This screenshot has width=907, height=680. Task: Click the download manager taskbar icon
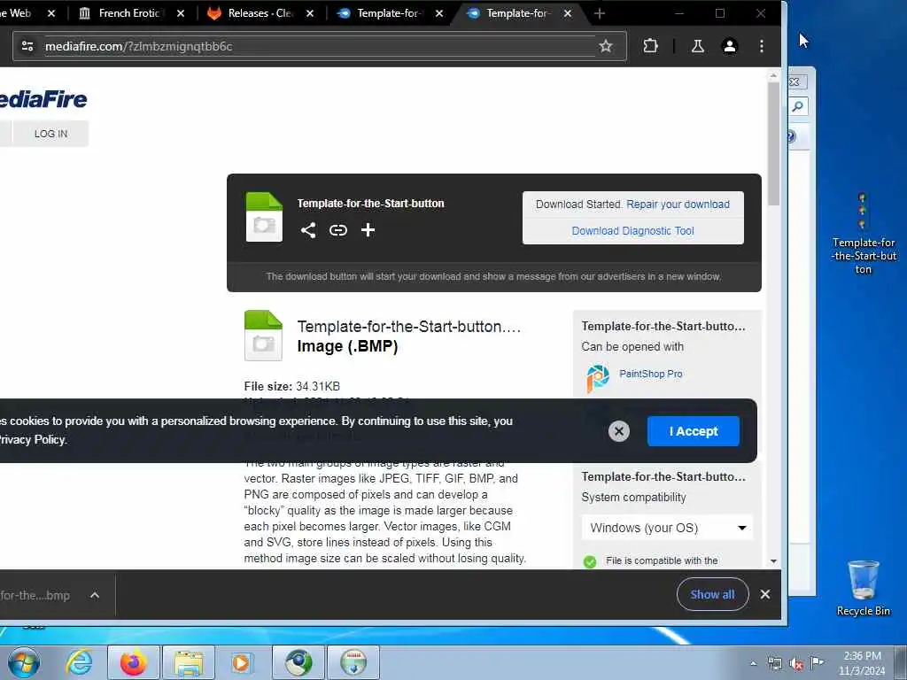pos(353,662)
